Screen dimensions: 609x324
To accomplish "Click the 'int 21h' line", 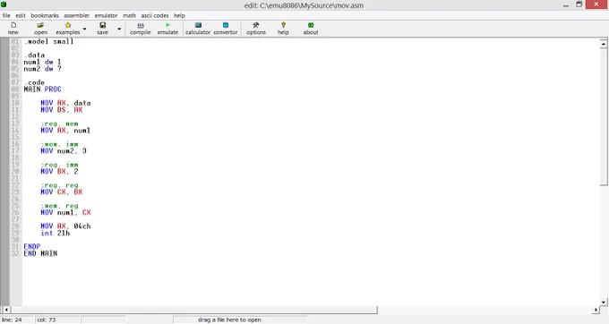I will (56, 234).
